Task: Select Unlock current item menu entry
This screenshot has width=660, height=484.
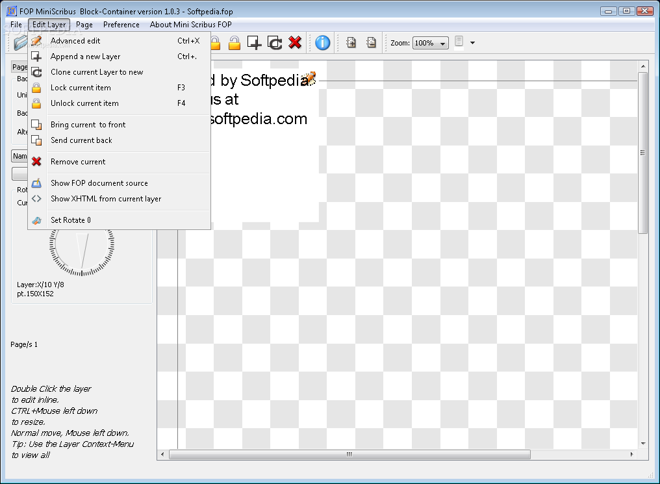Action: pos(119,103)
